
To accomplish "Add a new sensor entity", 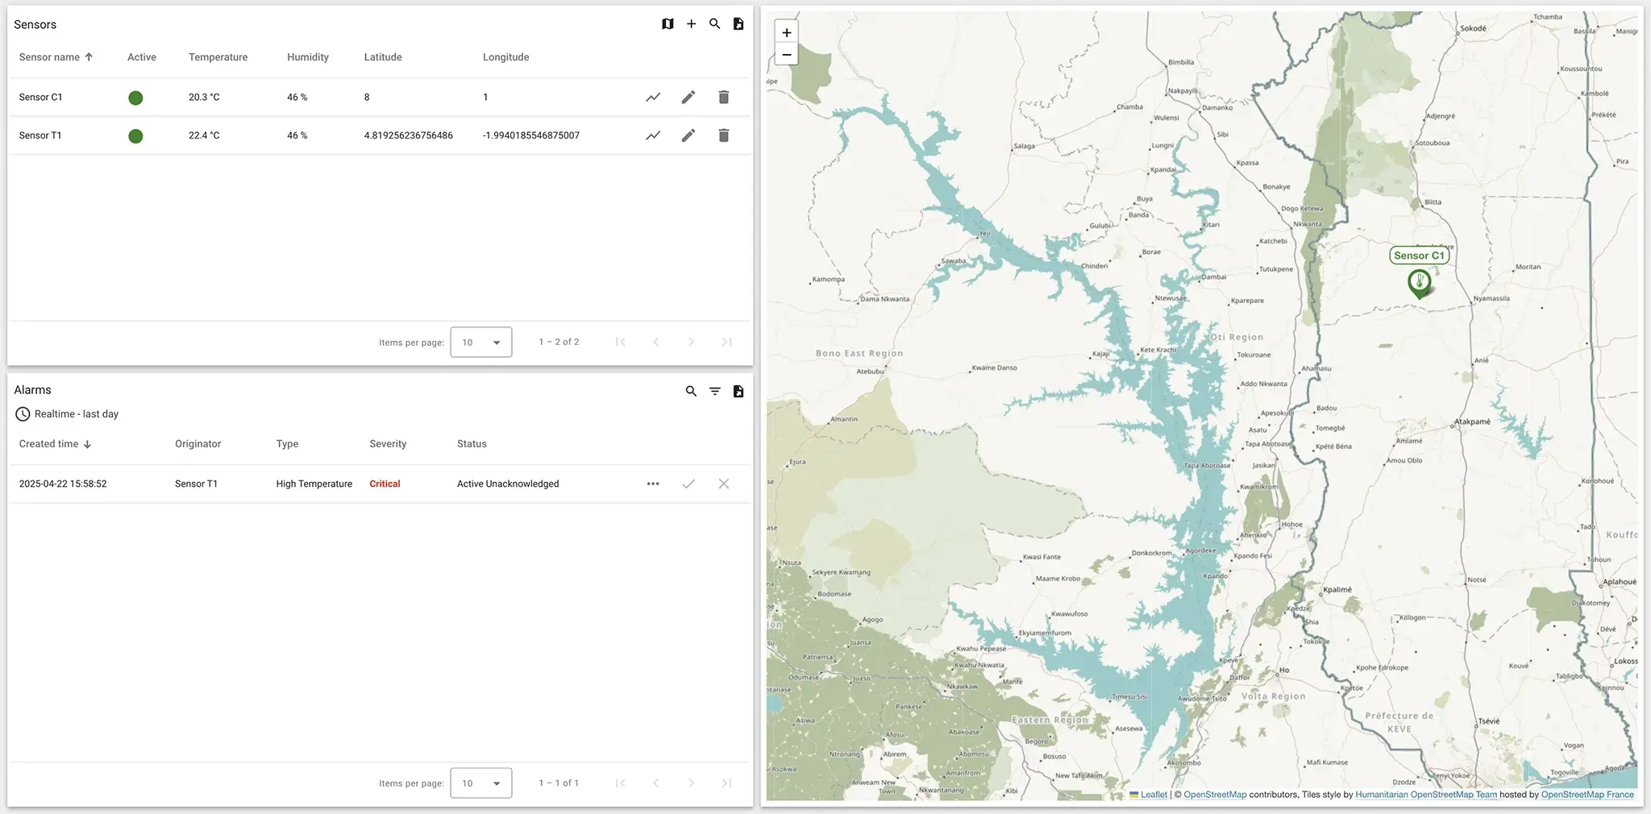I will tap(691, 23).
